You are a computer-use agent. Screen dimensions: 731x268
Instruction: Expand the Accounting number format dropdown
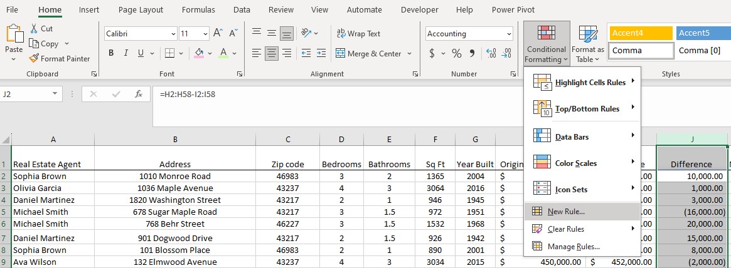tap(508, 34)
